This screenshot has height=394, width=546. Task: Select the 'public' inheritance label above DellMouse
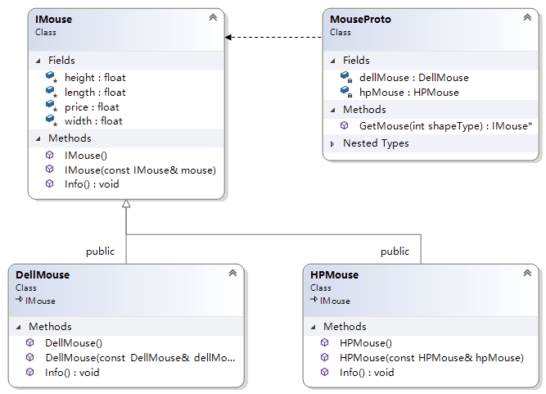[x=101, y=251]
